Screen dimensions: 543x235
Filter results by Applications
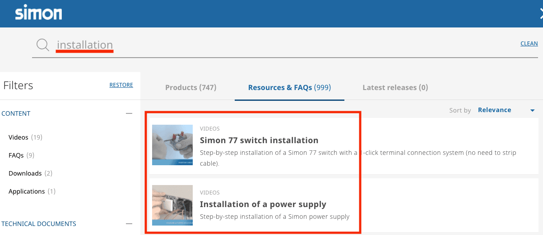click(27, 191)
